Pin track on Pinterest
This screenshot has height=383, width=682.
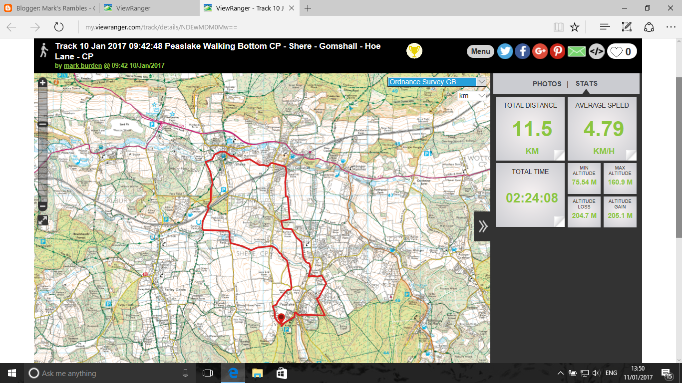point(557,51)
